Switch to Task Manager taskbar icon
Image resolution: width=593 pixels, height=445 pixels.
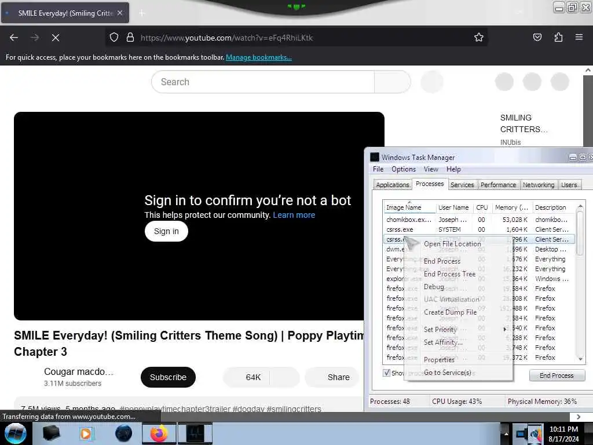coord(195,433)
